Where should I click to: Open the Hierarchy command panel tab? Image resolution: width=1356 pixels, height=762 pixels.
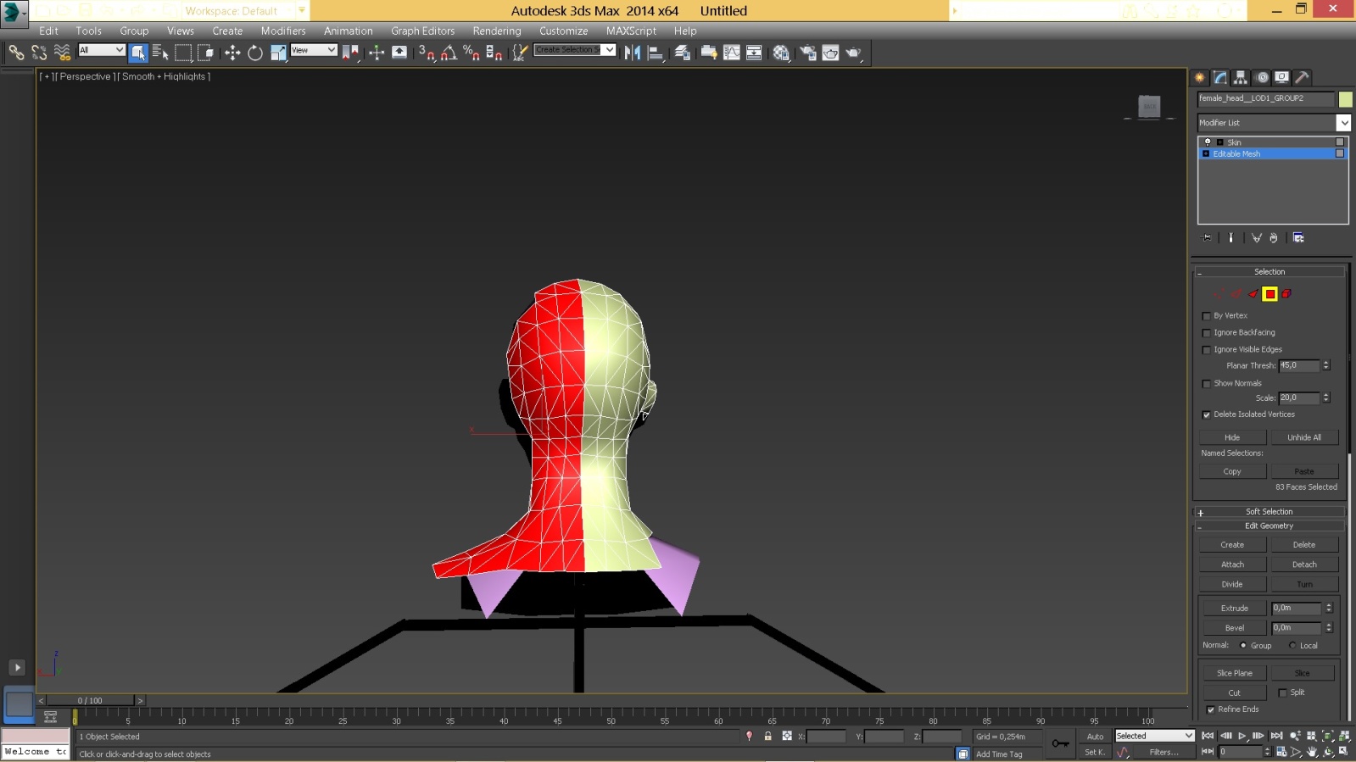click(1241, 77)
